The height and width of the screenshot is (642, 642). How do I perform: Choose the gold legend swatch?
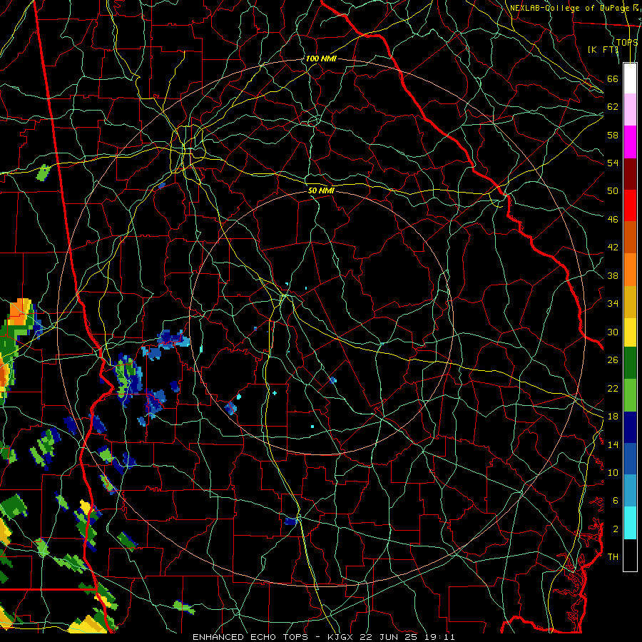tap(630, 302)
